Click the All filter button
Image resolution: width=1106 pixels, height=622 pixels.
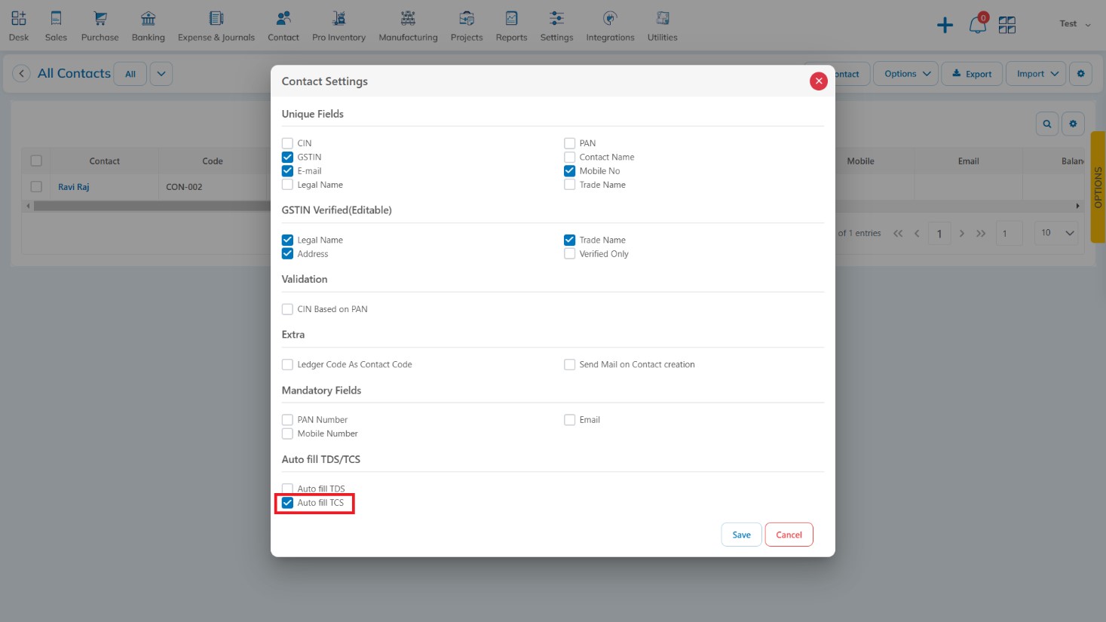coord(130,74)
